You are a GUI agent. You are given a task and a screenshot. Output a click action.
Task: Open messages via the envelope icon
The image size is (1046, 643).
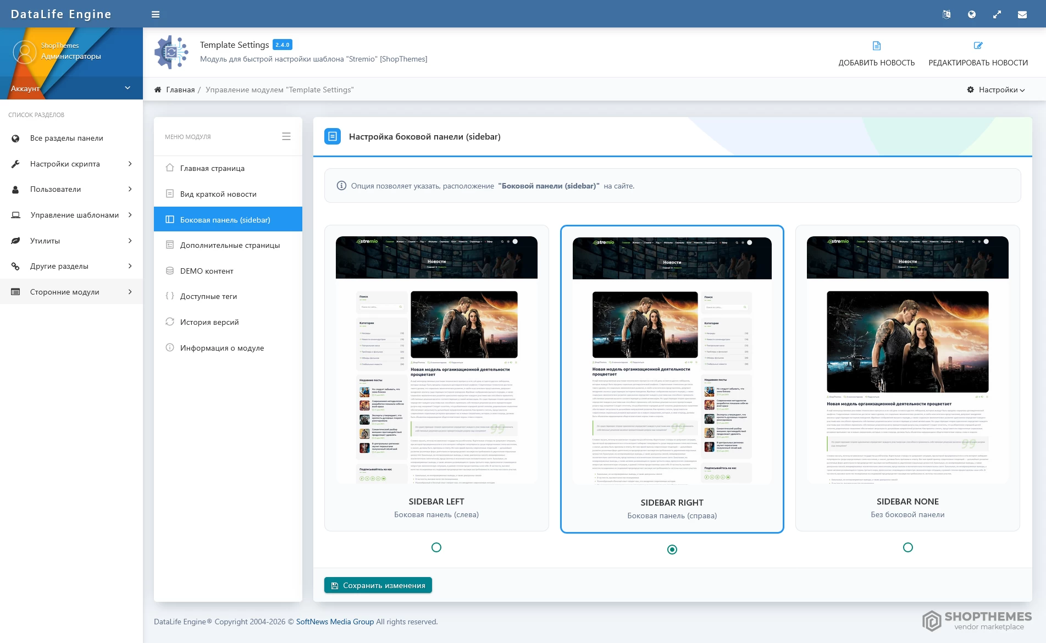1022,14
